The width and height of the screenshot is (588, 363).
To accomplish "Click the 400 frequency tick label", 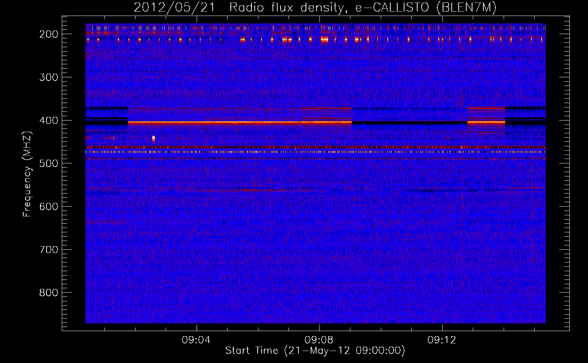I will (49, 121).
